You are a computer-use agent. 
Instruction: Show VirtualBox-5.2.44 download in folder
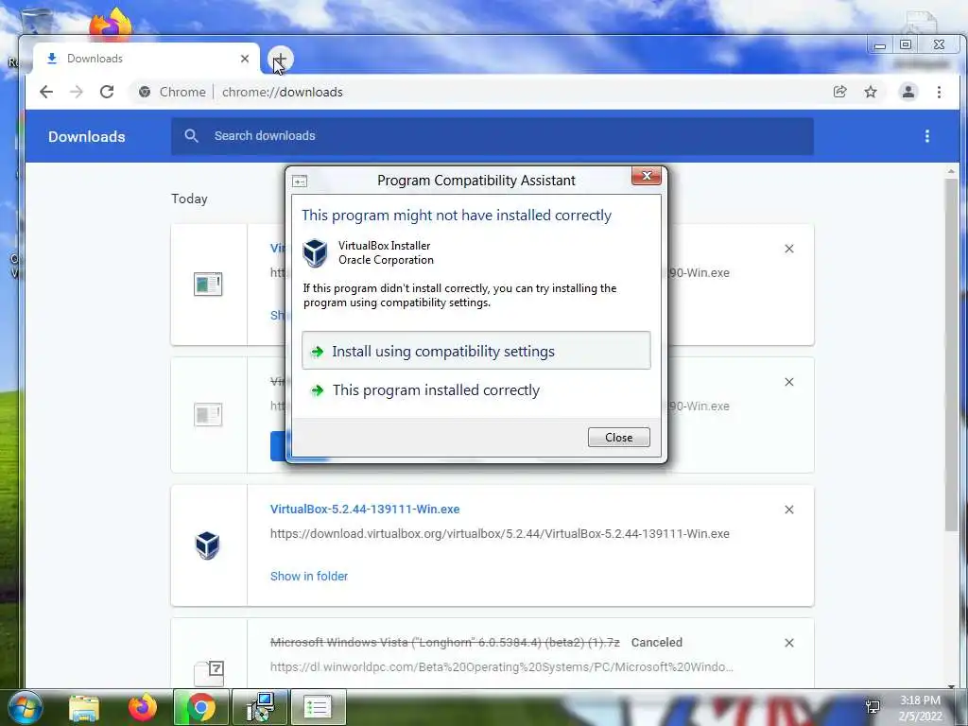click(309, 576)
